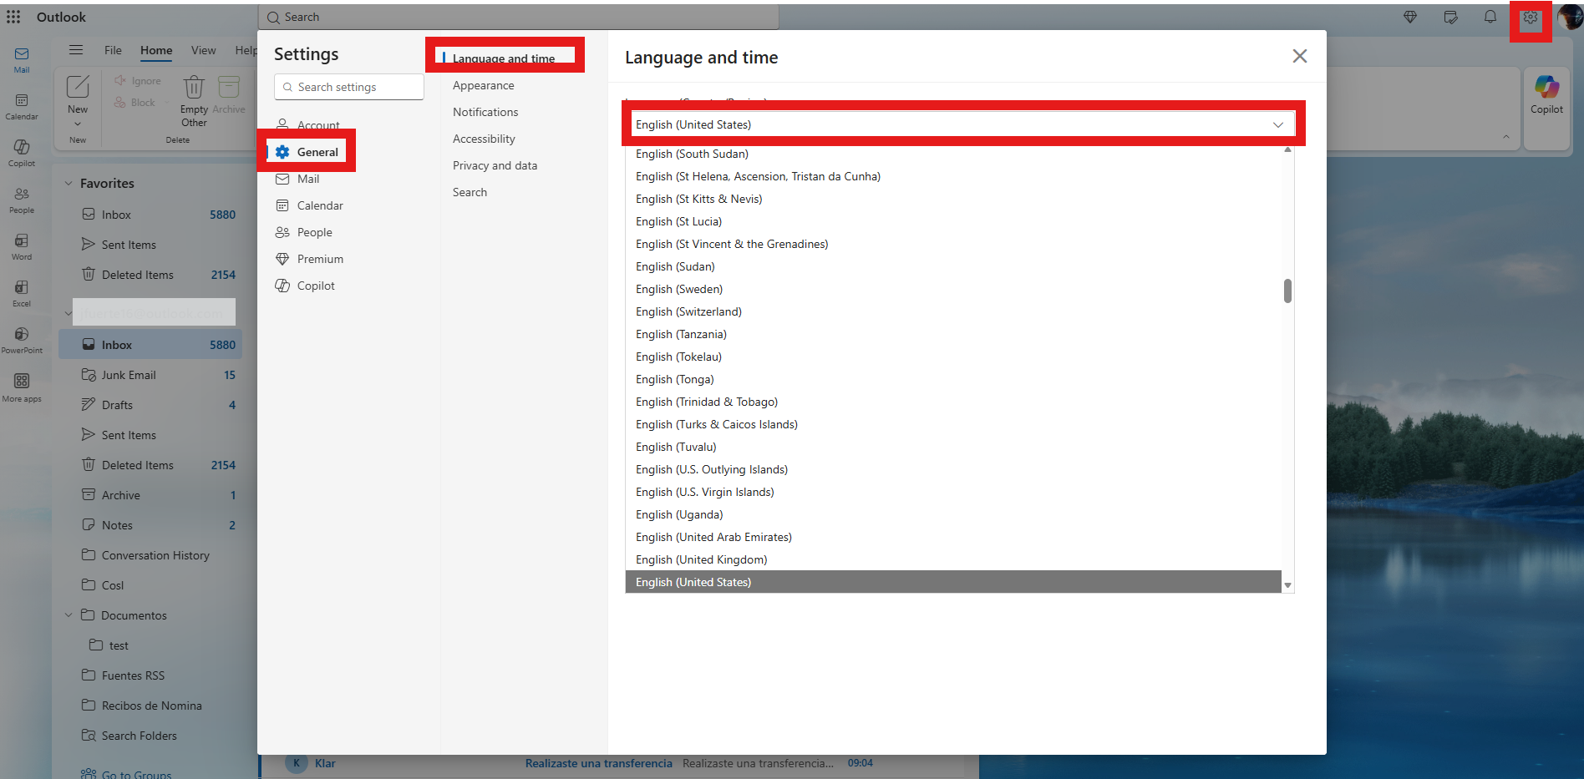Image resolution: width=1584 pixels, height=779 pixels.
Task: Switch to the Home ribbon tab
Action: (156, 50)
